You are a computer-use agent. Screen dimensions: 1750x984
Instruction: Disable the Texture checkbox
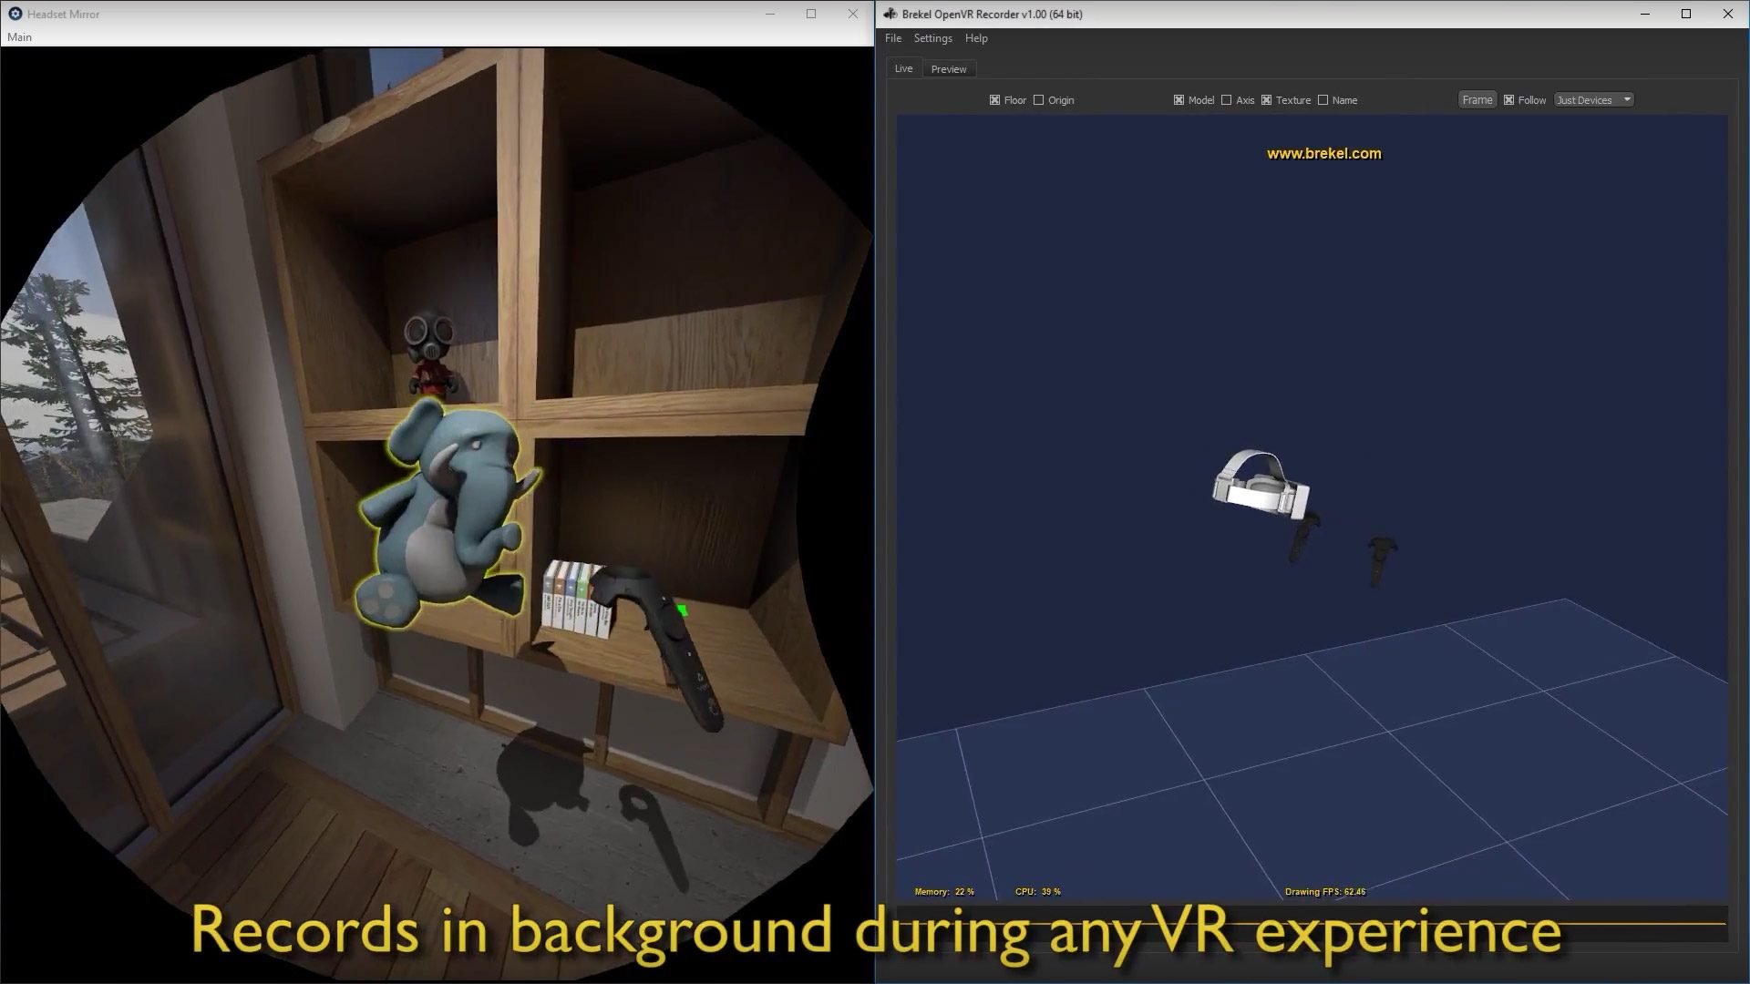[x=1267, y=100]
